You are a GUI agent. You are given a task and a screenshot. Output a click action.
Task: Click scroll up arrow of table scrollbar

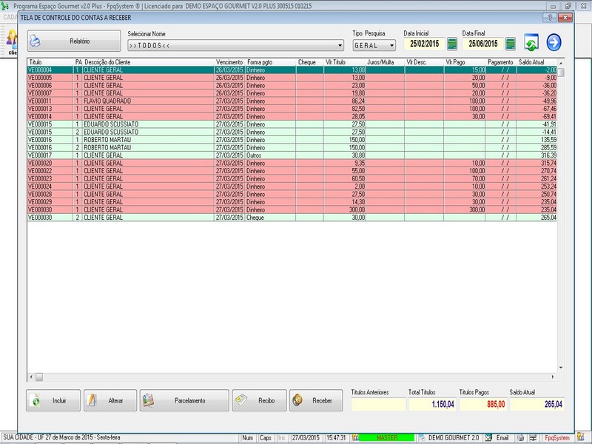coord(561,63)
